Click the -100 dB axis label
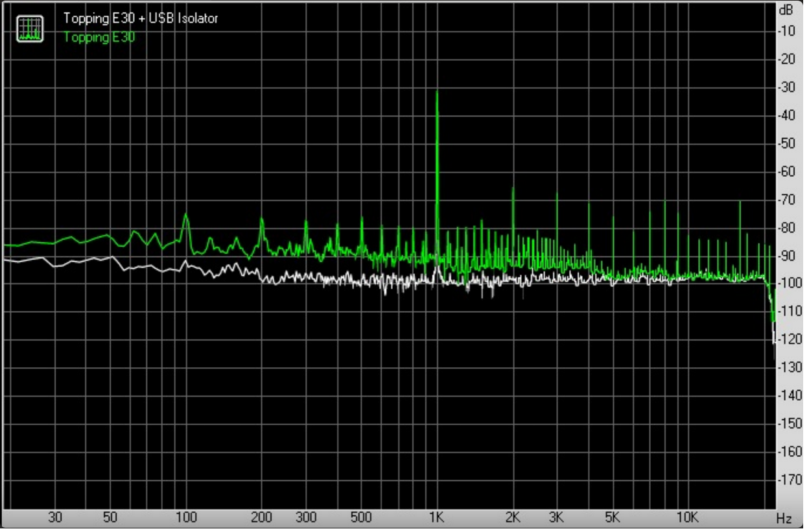Image resolution: width=809 pixels, height=531 pixels. pos(789,284)
